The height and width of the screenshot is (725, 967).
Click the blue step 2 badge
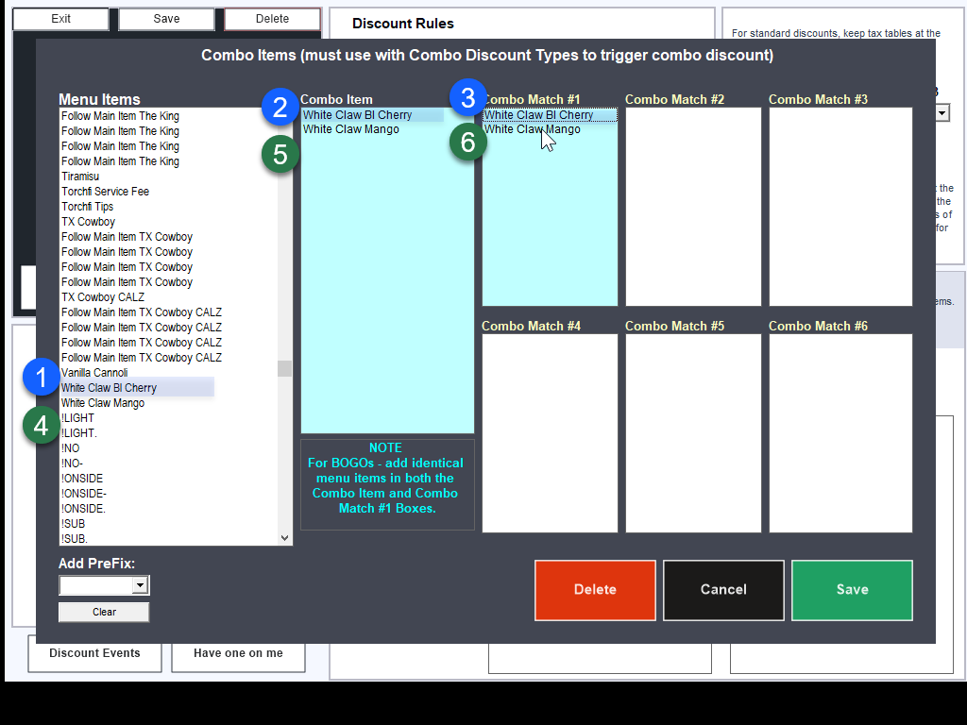coord(280,107)
